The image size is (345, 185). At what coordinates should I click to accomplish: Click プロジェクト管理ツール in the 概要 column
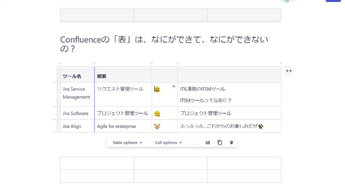point(122,113)
